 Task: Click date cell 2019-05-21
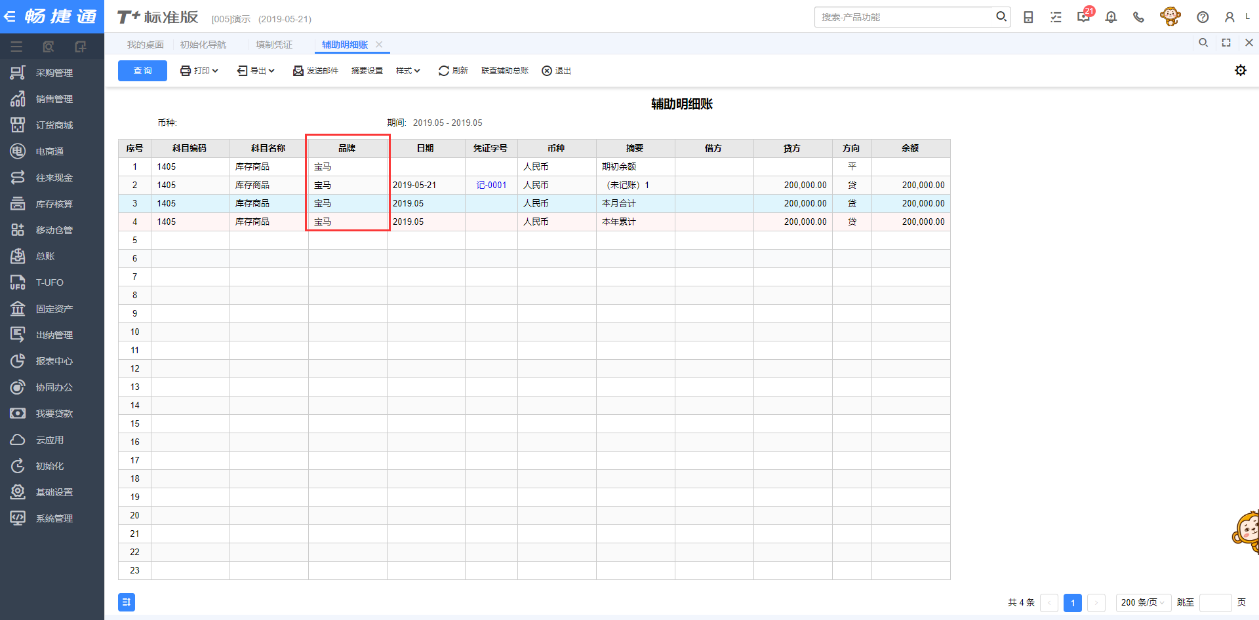(x=426, y=185)
